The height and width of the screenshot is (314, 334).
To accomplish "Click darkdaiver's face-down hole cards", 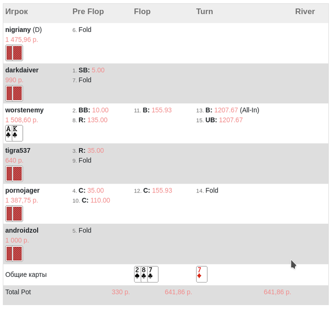I will (14, 93).
